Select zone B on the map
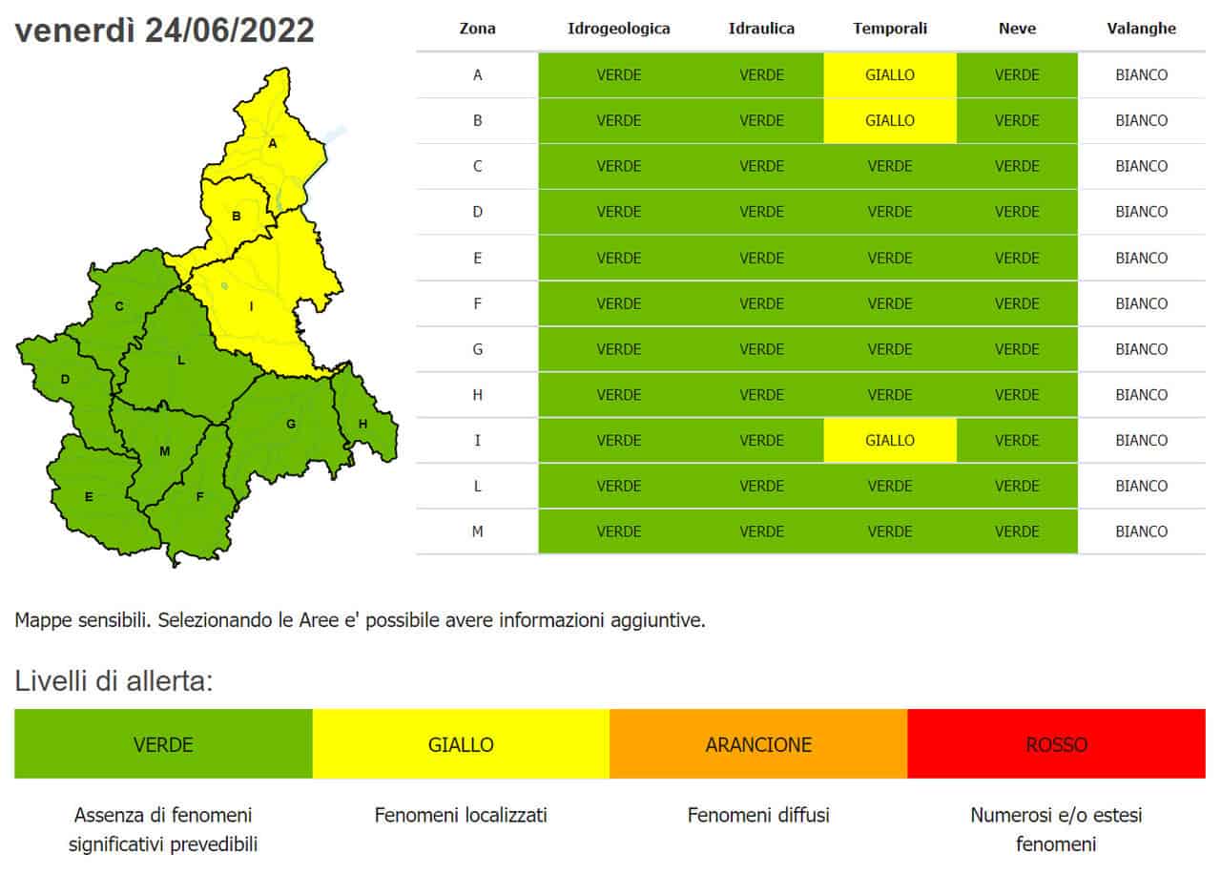The width and height of the screenshot is (1221, 874). pos(236,217)
